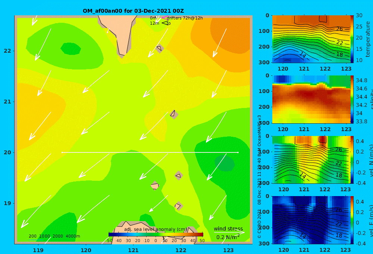This screenshot has width=373, height=254.
Task: Click the wind stress reference arrow
Action: point(229,232)
